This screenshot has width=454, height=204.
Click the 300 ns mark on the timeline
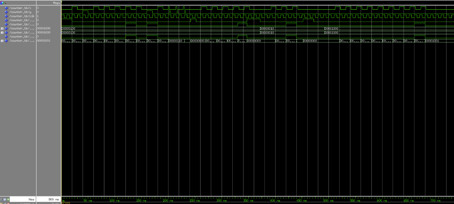pyautogui.click(x=221, y=200)
